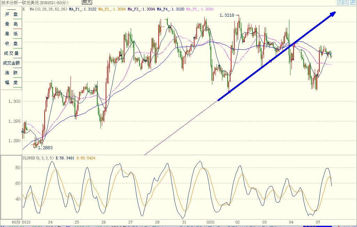Click the 1.300 price axis label
This screenshot has width=357, height=227.
pos(14,101)
